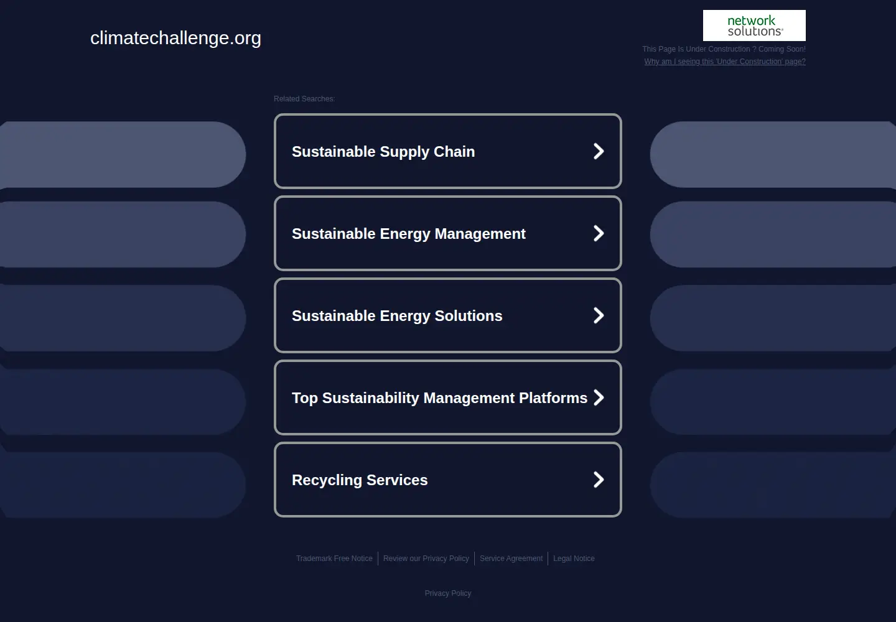
Task: Open the Trademark Free Notice link
Action: pyautogui.click(x=334, y=559)
